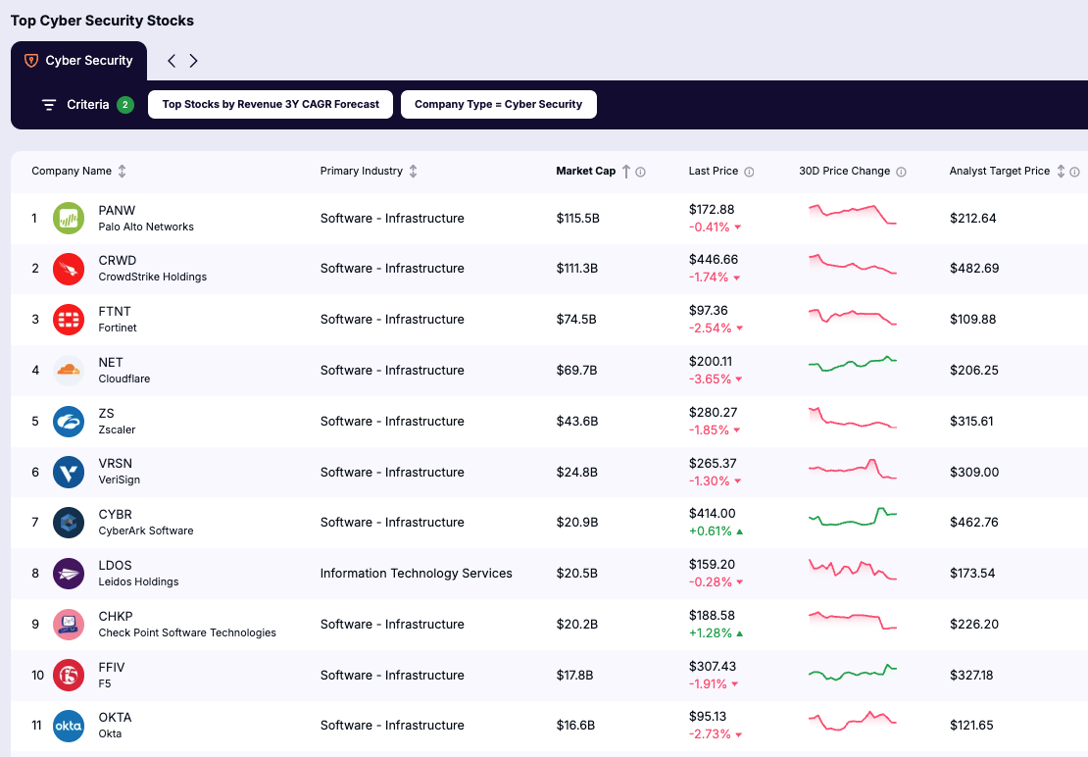Open the CYBR ticker link

(x=116, y=514)
